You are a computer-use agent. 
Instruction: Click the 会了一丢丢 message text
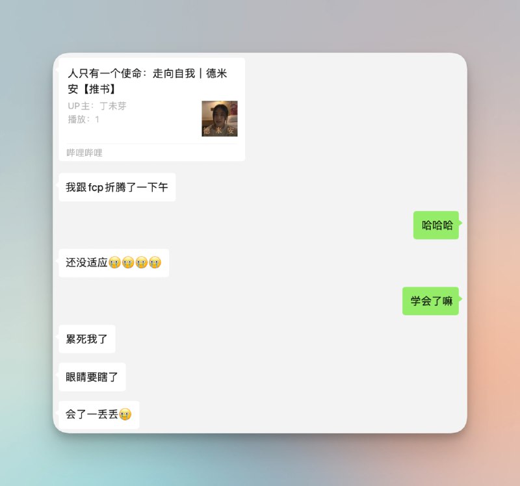tap(92, 415)
